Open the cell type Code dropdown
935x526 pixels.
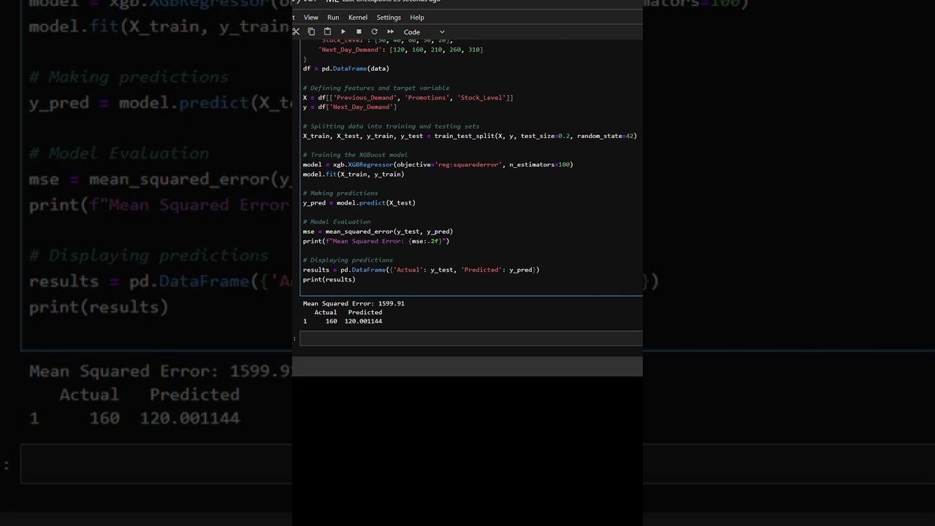tap(424, 32)
